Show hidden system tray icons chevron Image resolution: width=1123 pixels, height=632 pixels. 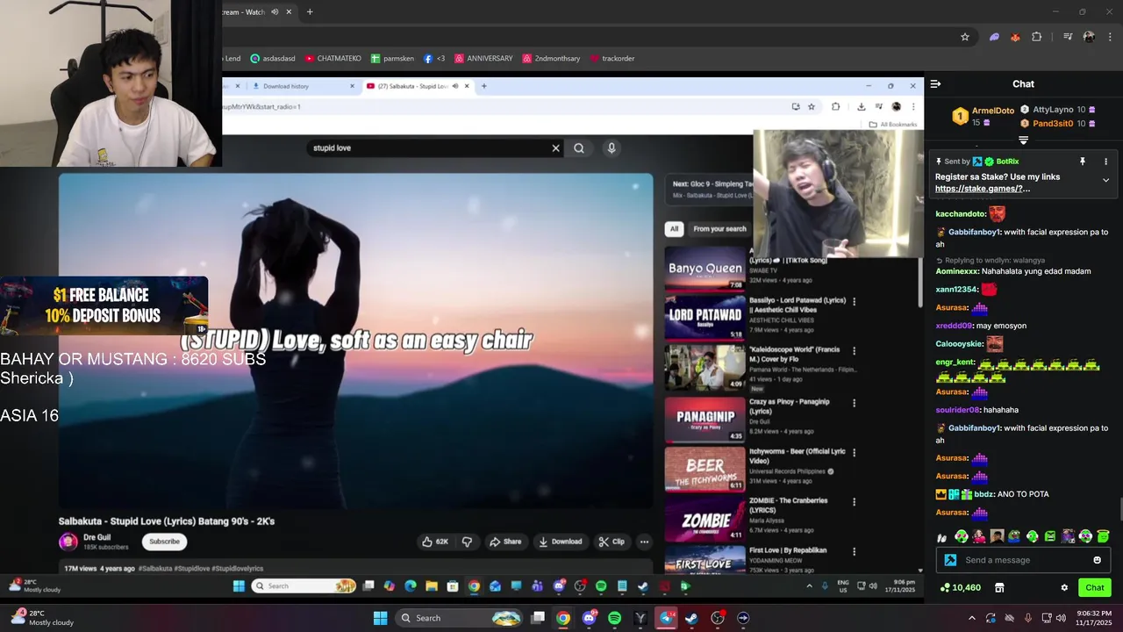[971, 618]
